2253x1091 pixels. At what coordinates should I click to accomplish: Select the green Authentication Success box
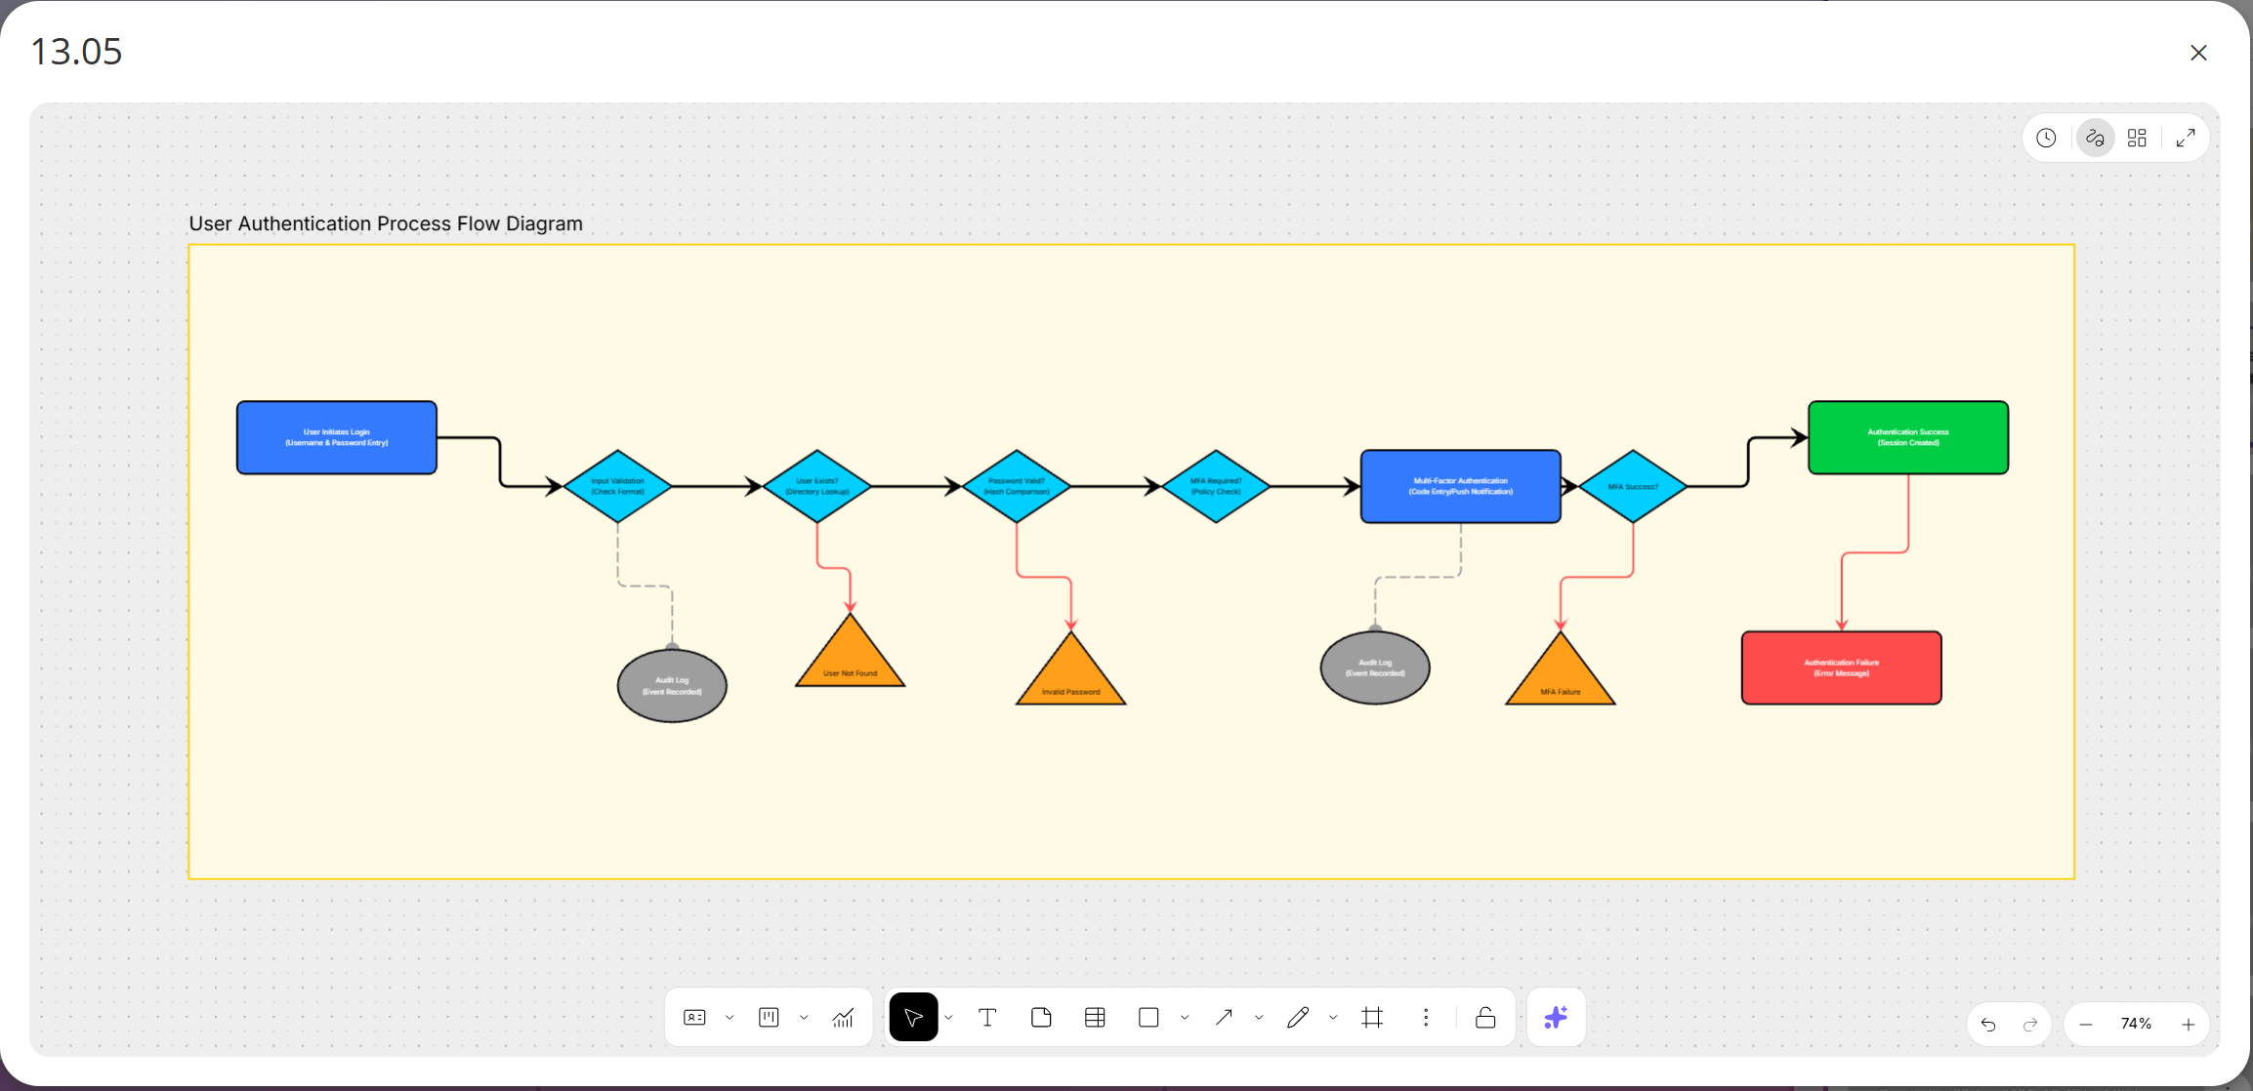pyautogui.click(x=1908, y=438)
